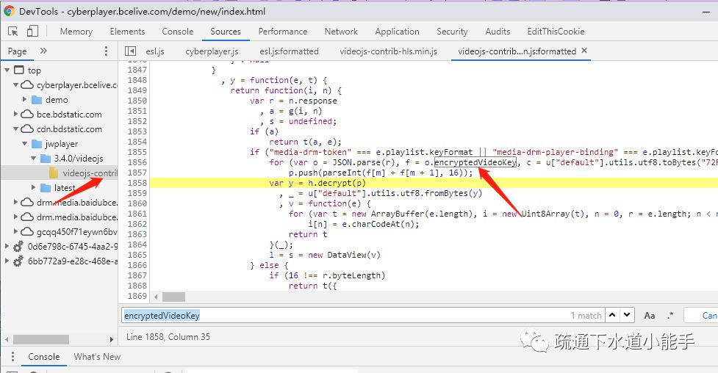
Task: Switch to the Elements tab
Action: 127,32
